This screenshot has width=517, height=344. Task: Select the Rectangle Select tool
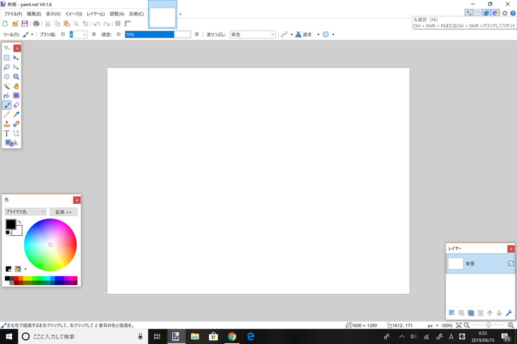(x=7, y=58)
